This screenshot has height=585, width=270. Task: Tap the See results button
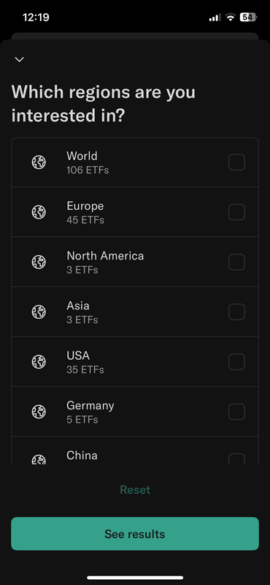[135, 534]
